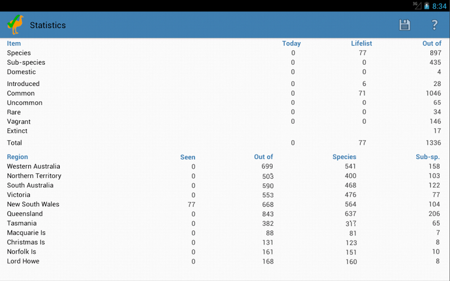
Task: Select the Total row label
Action: click(15, 143)
